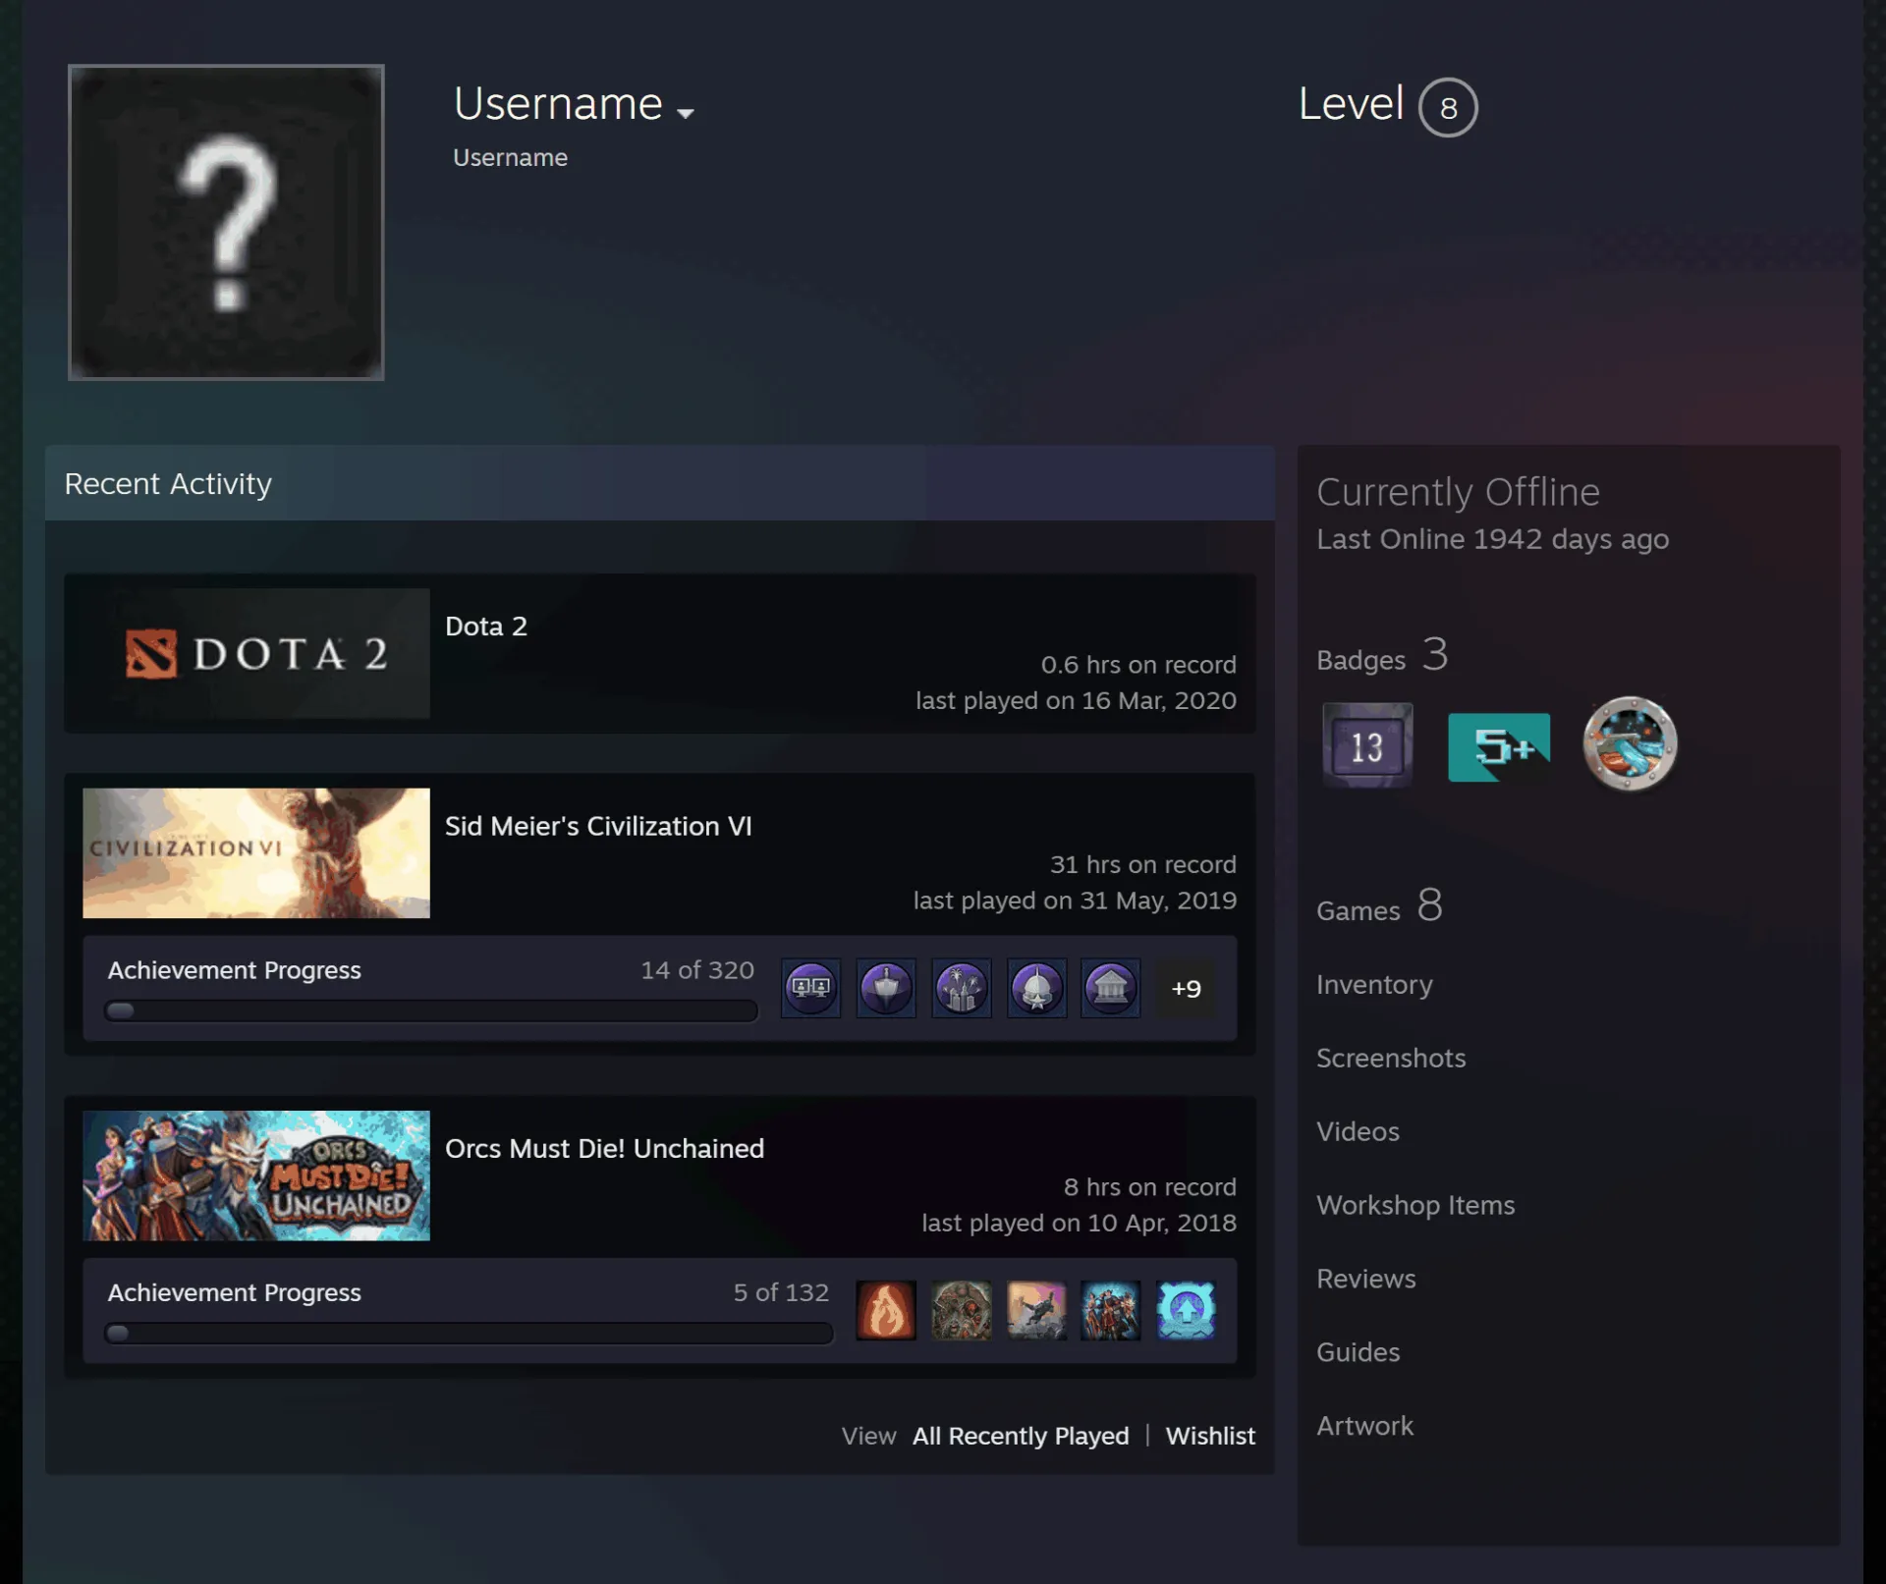Open the Wishlist link
Viewport: 1886px width, 1584px height.
(1210, 1436)
